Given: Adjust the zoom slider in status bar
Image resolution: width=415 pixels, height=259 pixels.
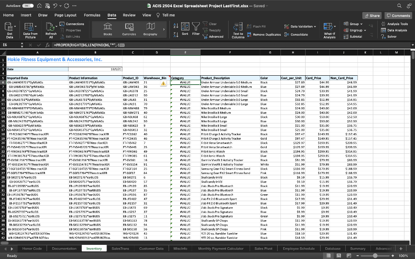Looking at the screenshot, I should coord(375,256).
